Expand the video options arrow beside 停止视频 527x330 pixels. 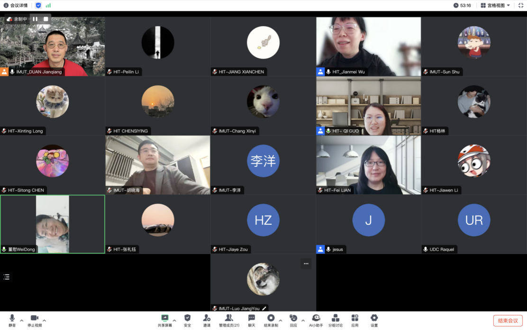[x=44, y=320]
